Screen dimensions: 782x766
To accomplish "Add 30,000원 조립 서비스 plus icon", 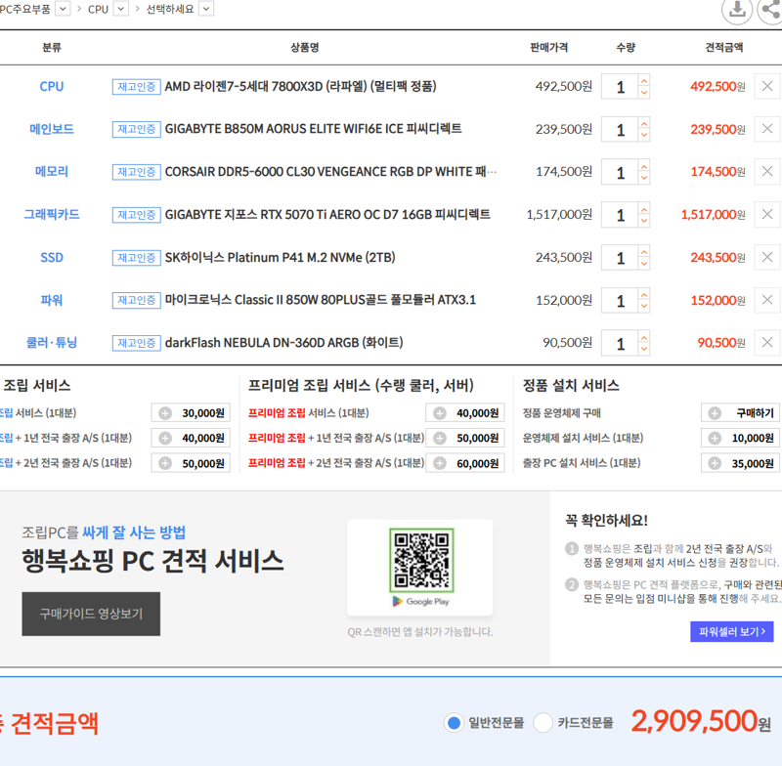I will 165,413.
